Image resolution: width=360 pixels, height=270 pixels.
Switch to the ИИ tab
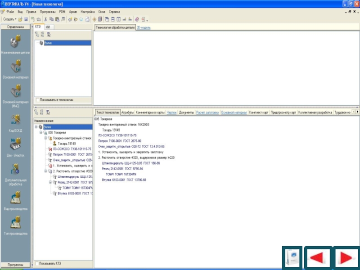47,27
